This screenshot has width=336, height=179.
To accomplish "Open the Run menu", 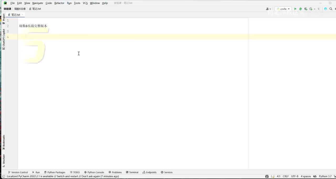I will click(69, 3).
